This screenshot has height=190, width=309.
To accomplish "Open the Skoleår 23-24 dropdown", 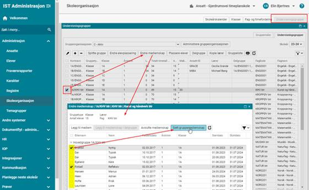I will pos(296,44).
